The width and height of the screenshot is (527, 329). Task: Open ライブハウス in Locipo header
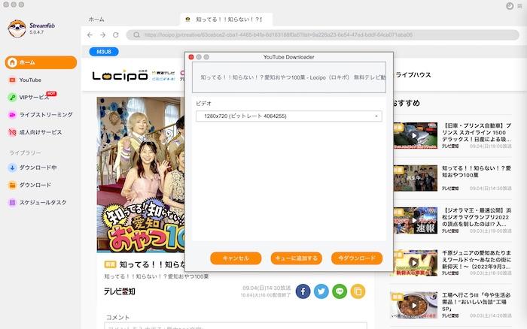tap(413, 75)
